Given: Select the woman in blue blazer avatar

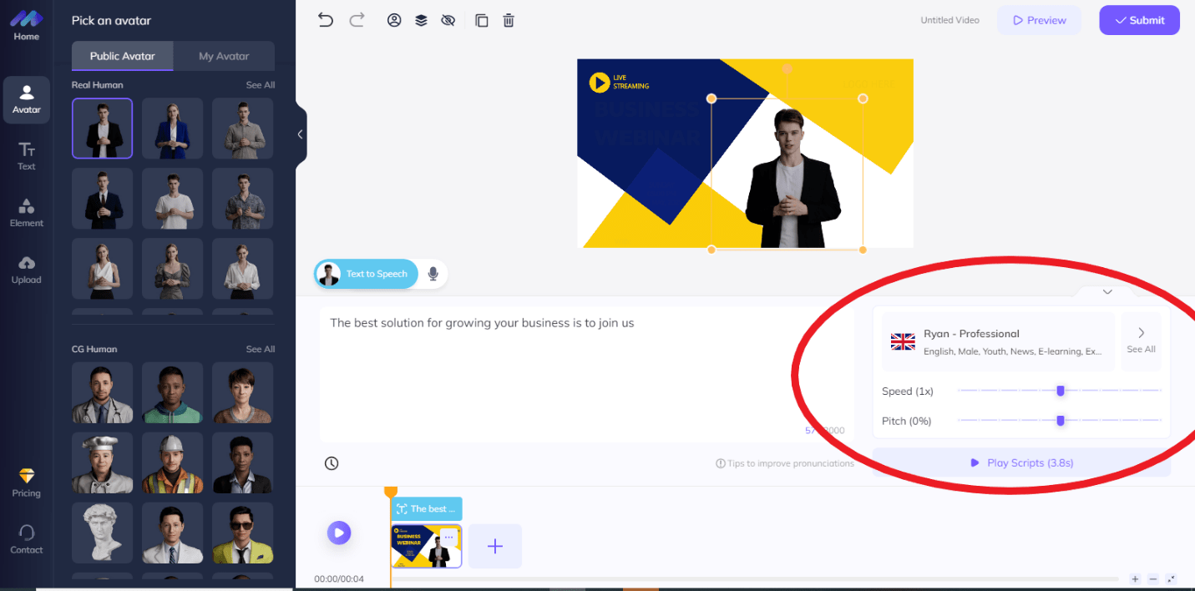Looking at the screenshot, I should (172, 129).
